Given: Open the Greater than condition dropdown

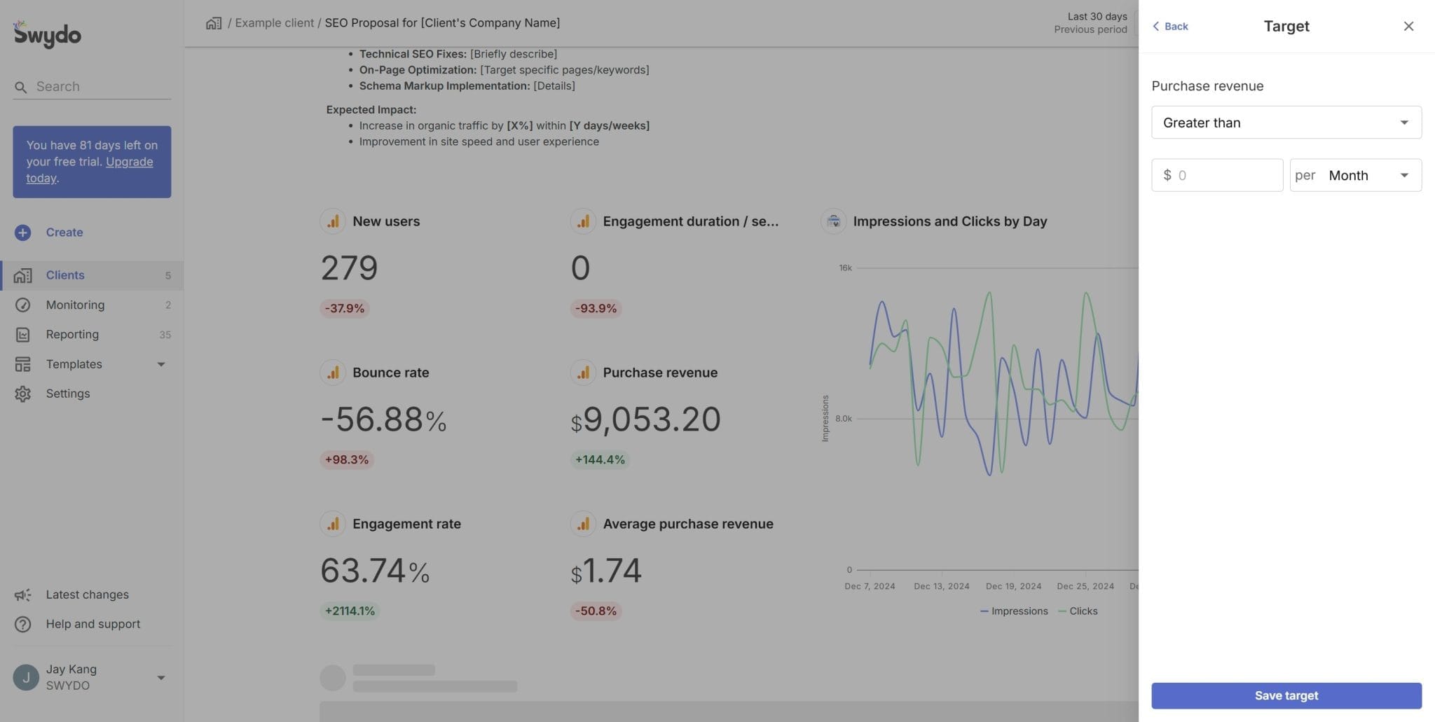Looking at the screenshot, I should pos(1286,122).
